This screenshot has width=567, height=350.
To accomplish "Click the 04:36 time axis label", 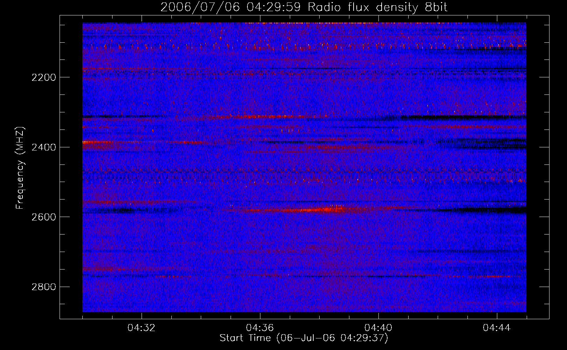I will tap(260, 328).
